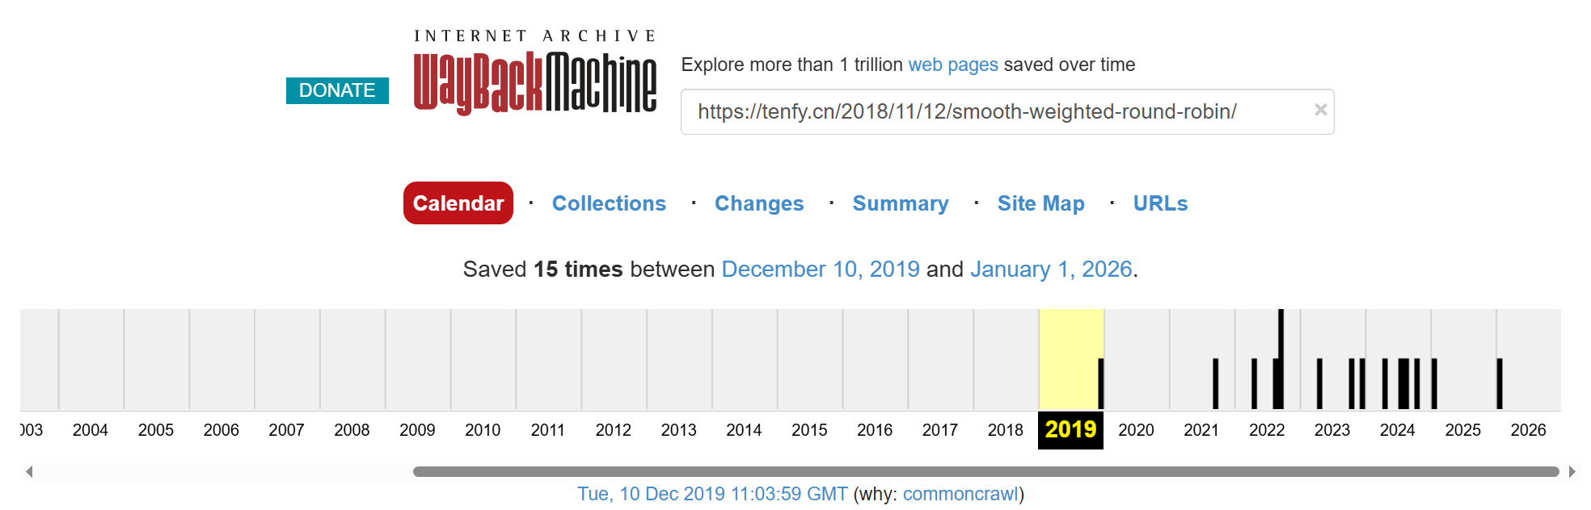Click the URL search input field
This screenshot has width=1591, height=510.
994,112
